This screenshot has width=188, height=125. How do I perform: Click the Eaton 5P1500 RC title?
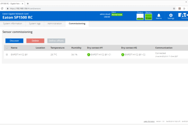click(17, 17)
